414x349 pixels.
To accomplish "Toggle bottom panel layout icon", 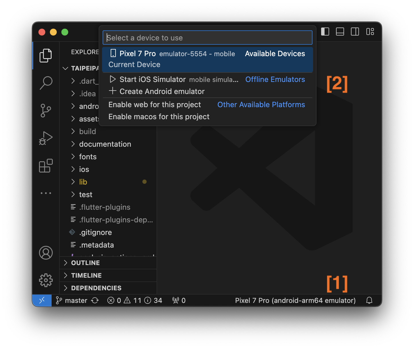I will click(x=340, y=32).
